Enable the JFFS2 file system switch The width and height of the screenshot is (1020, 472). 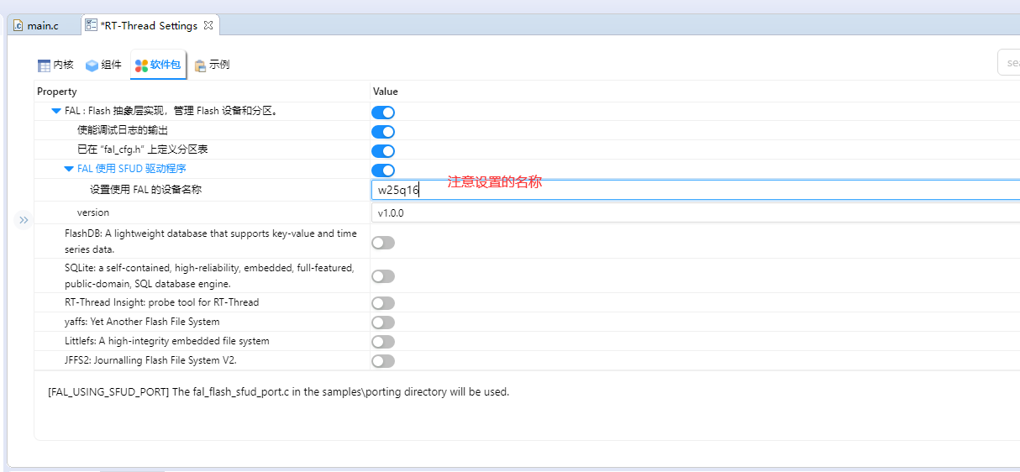pyautogui.click(x=383, y=361)
